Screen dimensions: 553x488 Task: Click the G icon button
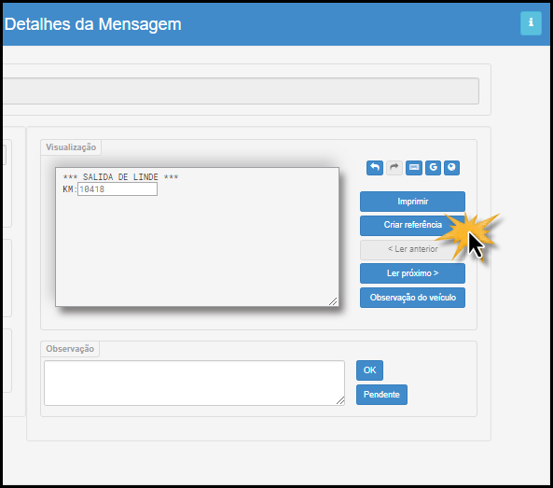[x=433, y=168]
